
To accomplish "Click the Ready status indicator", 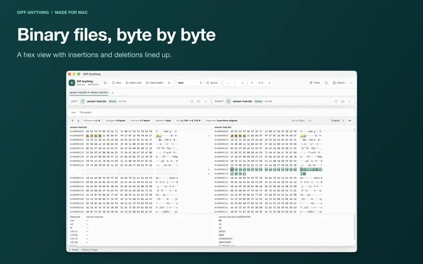I will (73, 250).
